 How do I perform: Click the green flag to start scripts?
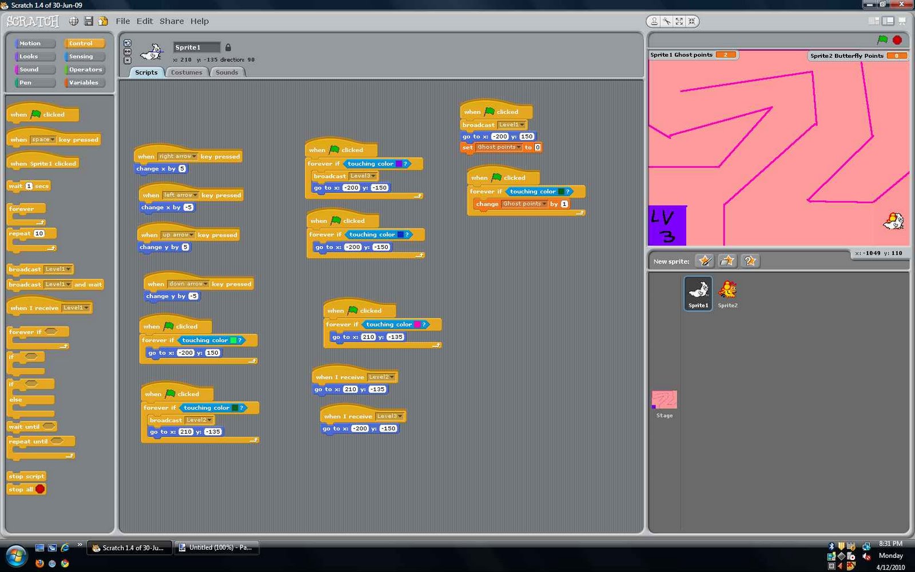tap(882, 39)
